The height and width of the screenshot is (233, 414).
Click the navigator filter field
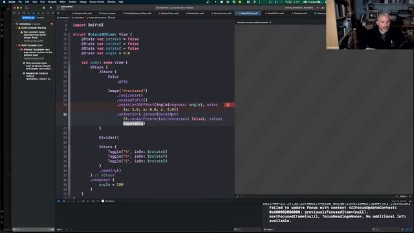coord(33,230)
